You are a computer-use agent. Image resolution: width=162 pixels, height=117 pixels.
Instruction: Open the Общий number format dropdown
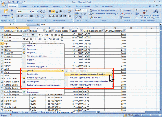[86, 10]
